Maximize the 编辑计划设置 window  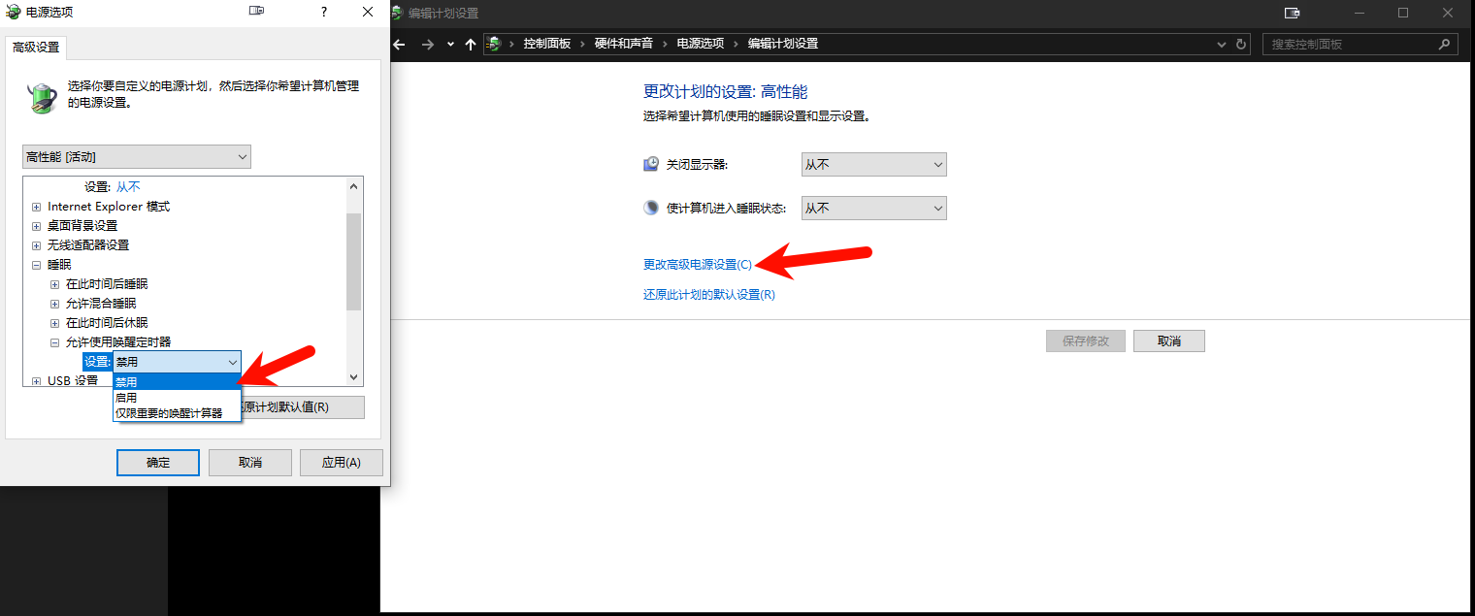1403,14
